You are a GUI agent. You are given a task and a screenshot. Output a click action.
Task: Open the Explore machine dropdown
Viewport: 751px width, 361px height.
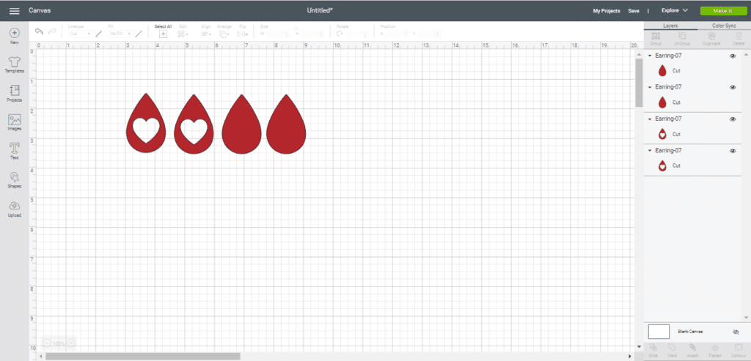click(674, 11)
